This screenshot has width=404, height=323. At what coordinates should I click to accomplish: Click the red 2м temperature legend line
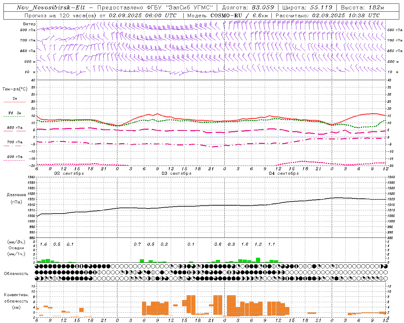coord(15,102)
